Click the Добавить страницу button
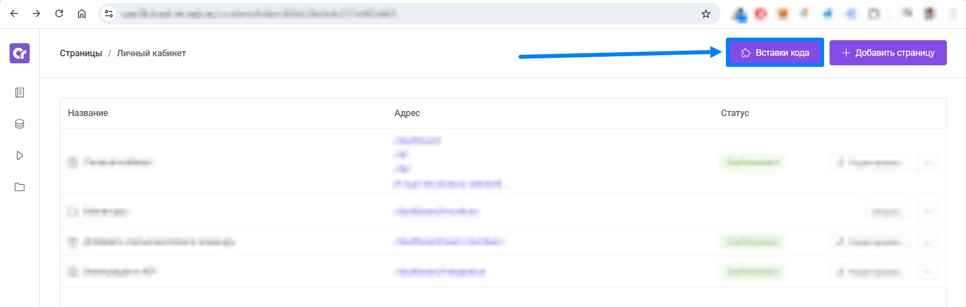Image resolution: width=966 pixels, height=307 pixels. [x=888, y=53]
